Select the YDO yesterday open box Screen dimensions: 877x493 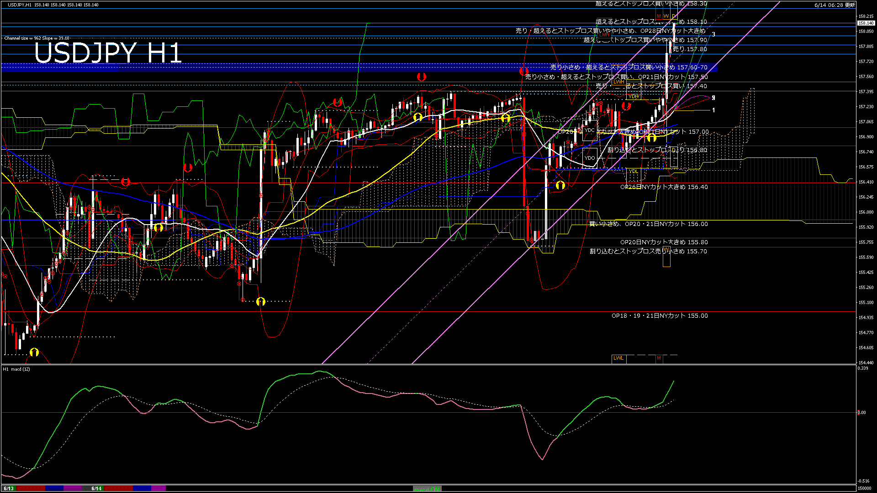click(590, 158)
